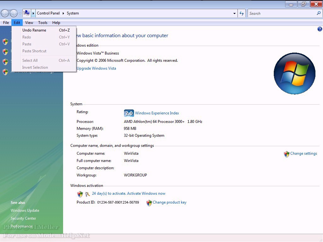Click the Change settings link
323x242 pixels.
pos(304,153)
